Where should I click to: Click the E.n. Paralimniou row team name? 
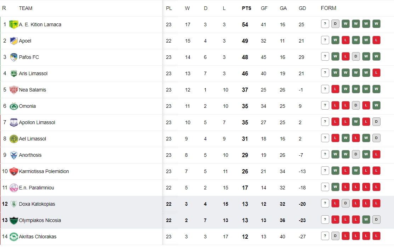[x=36, y=188]
